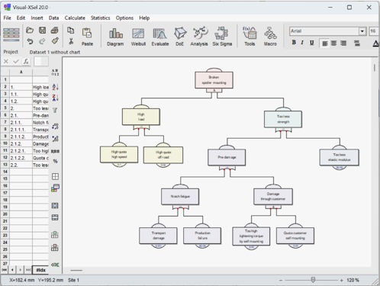Click the zoom slider handle
Screen dimensions: 380x286
[x=313, y=280]
